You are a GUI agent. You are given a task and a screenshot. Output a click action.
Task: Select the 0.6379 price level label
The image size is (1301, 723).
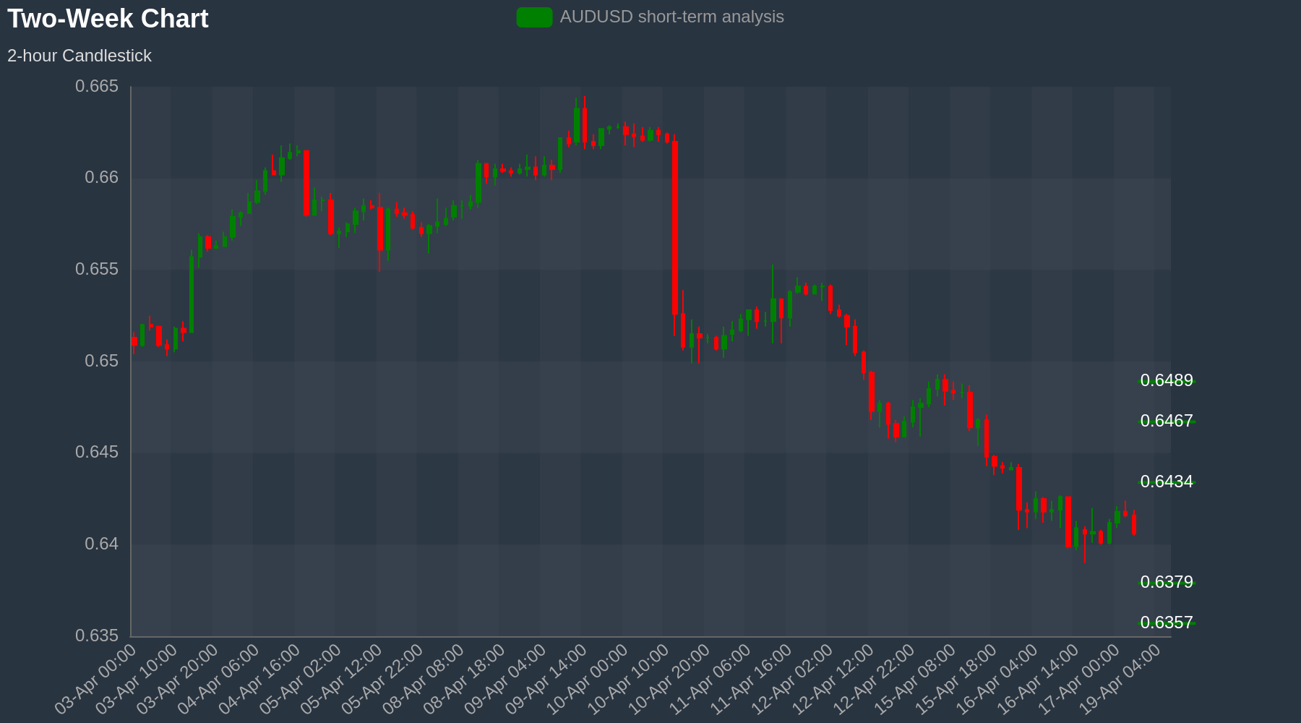tap(1167, 582)
